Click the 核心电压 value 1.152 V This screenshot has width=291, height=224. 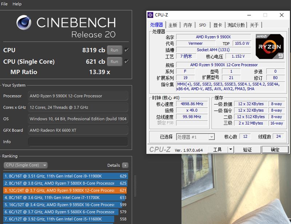(x=238, y=56)
